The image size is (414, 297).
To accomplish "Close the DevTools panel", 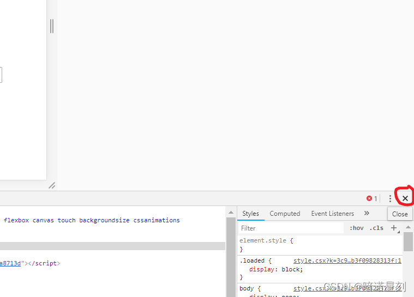I will click(405, 198).
